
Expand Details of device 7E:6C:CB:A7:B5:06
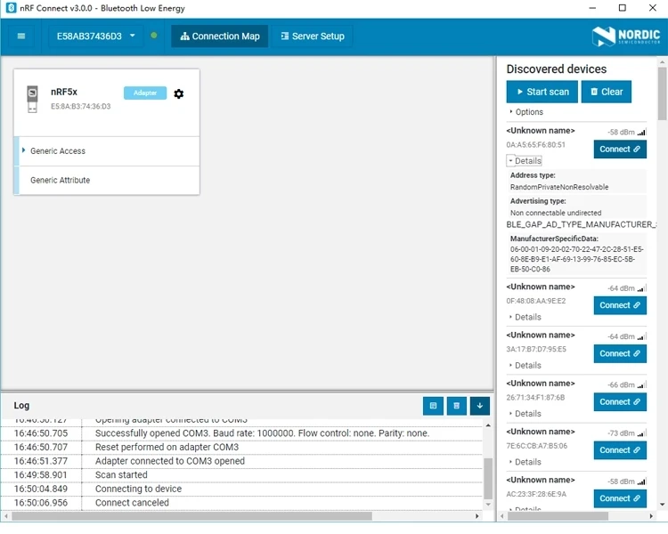(525, 462)
